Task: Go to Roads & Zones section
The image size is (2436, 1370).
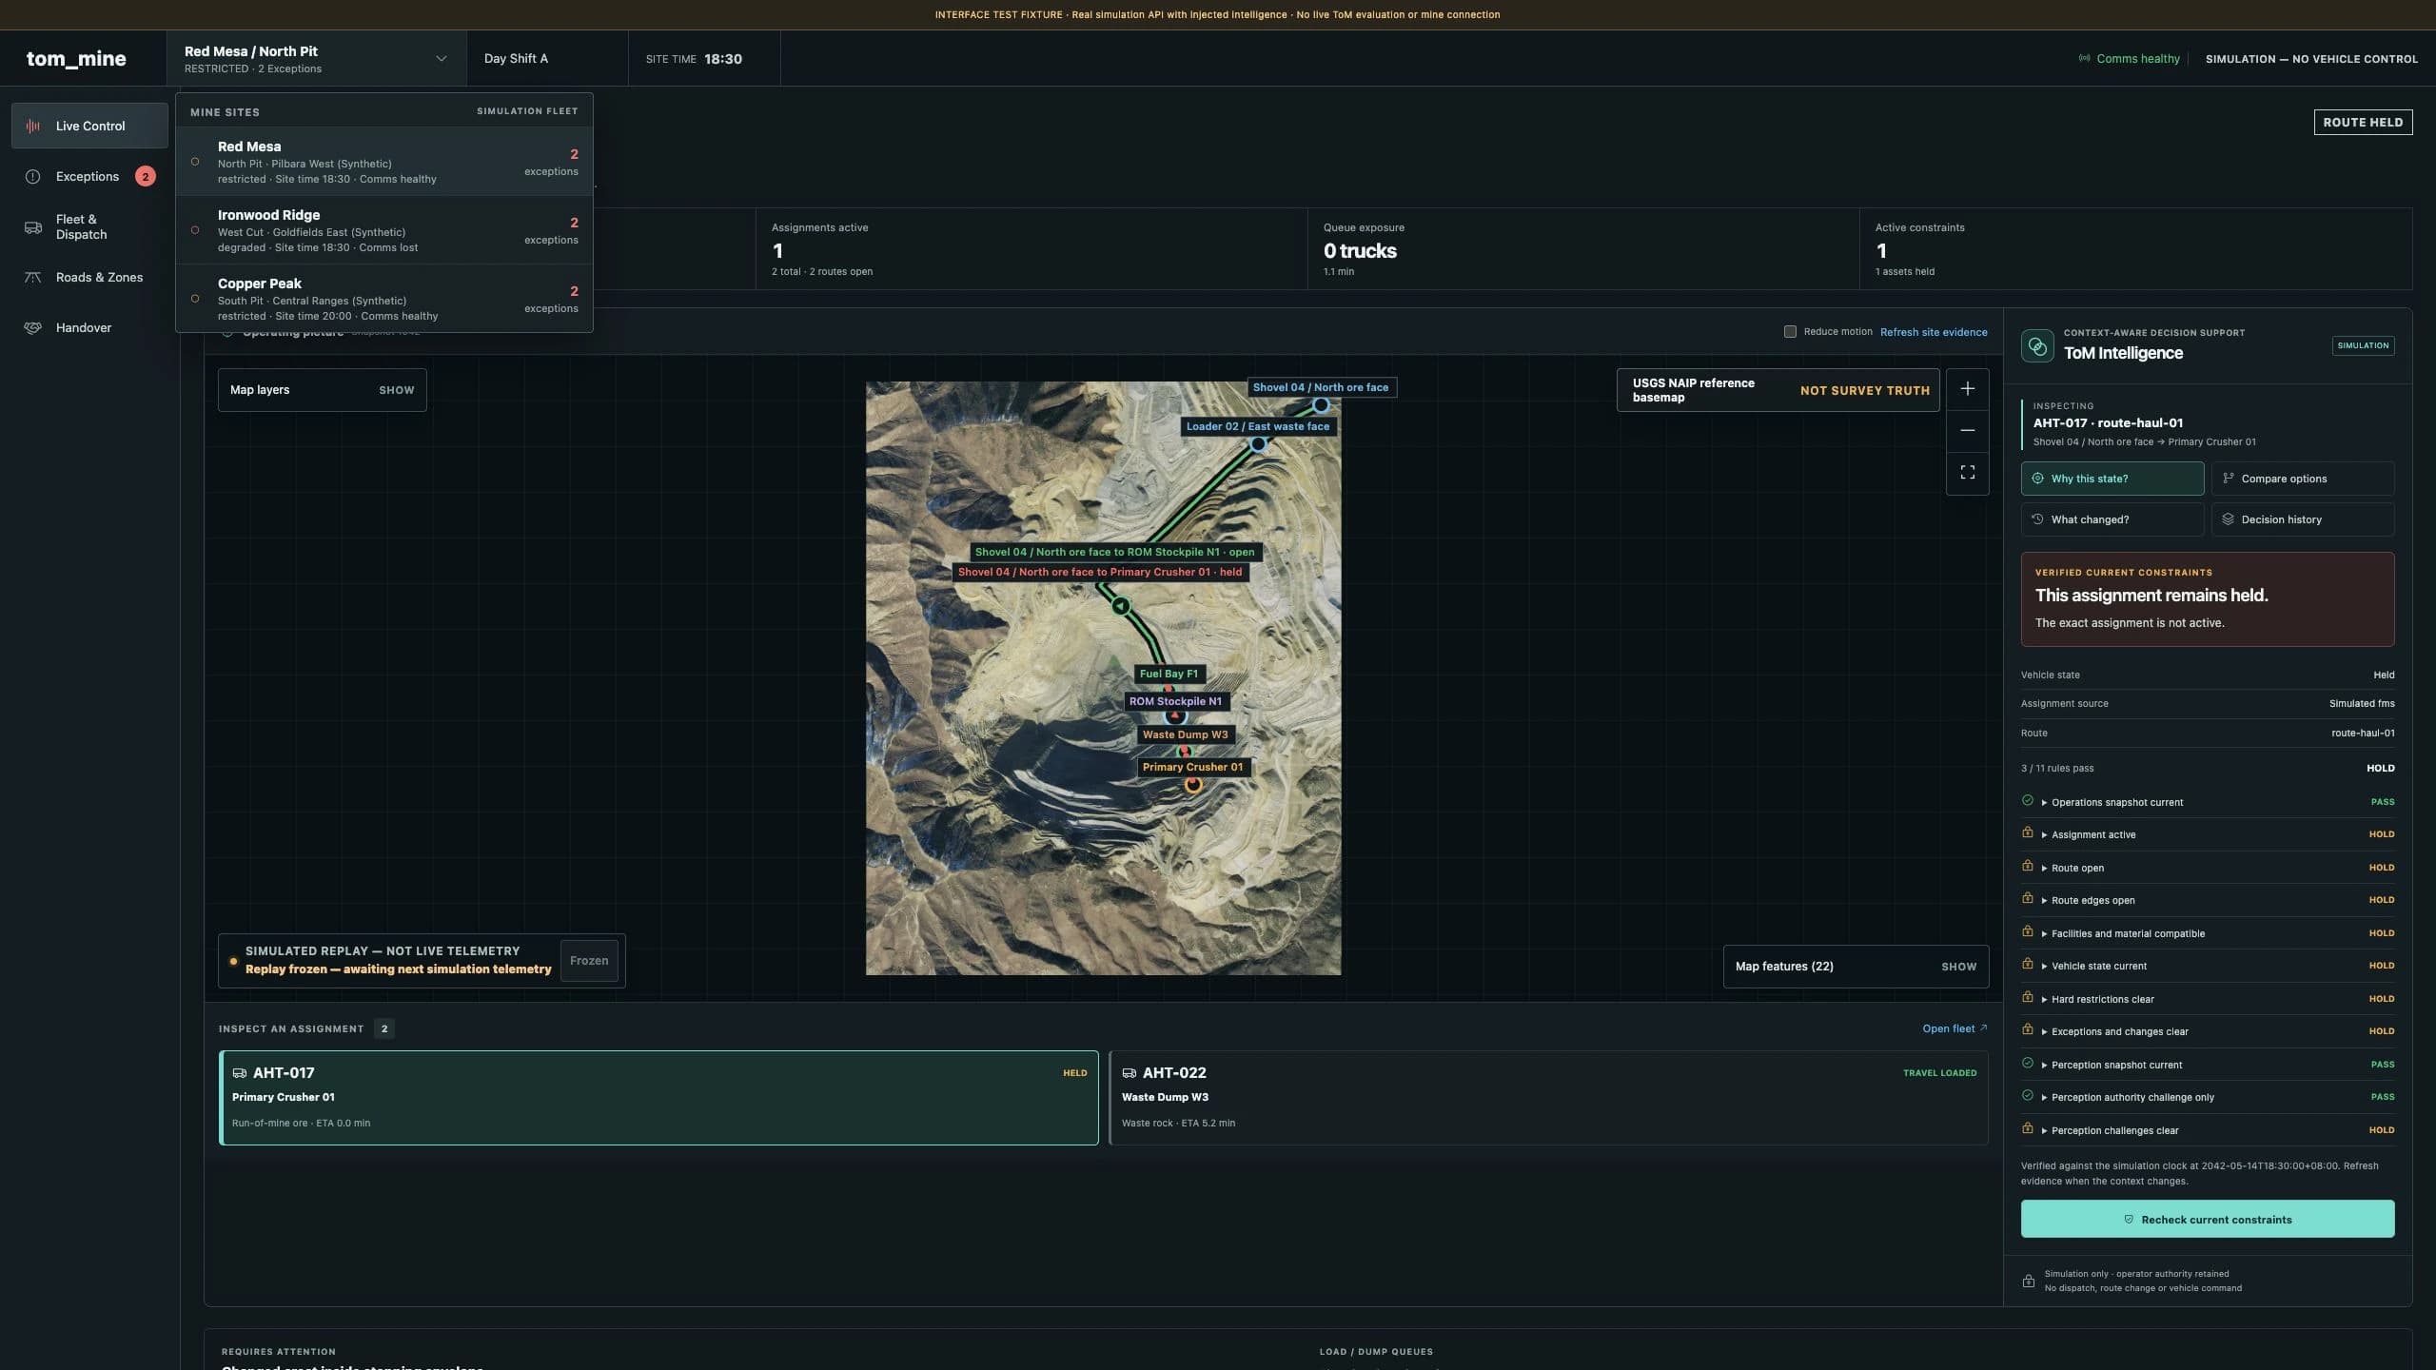Action: pos(89,277)
